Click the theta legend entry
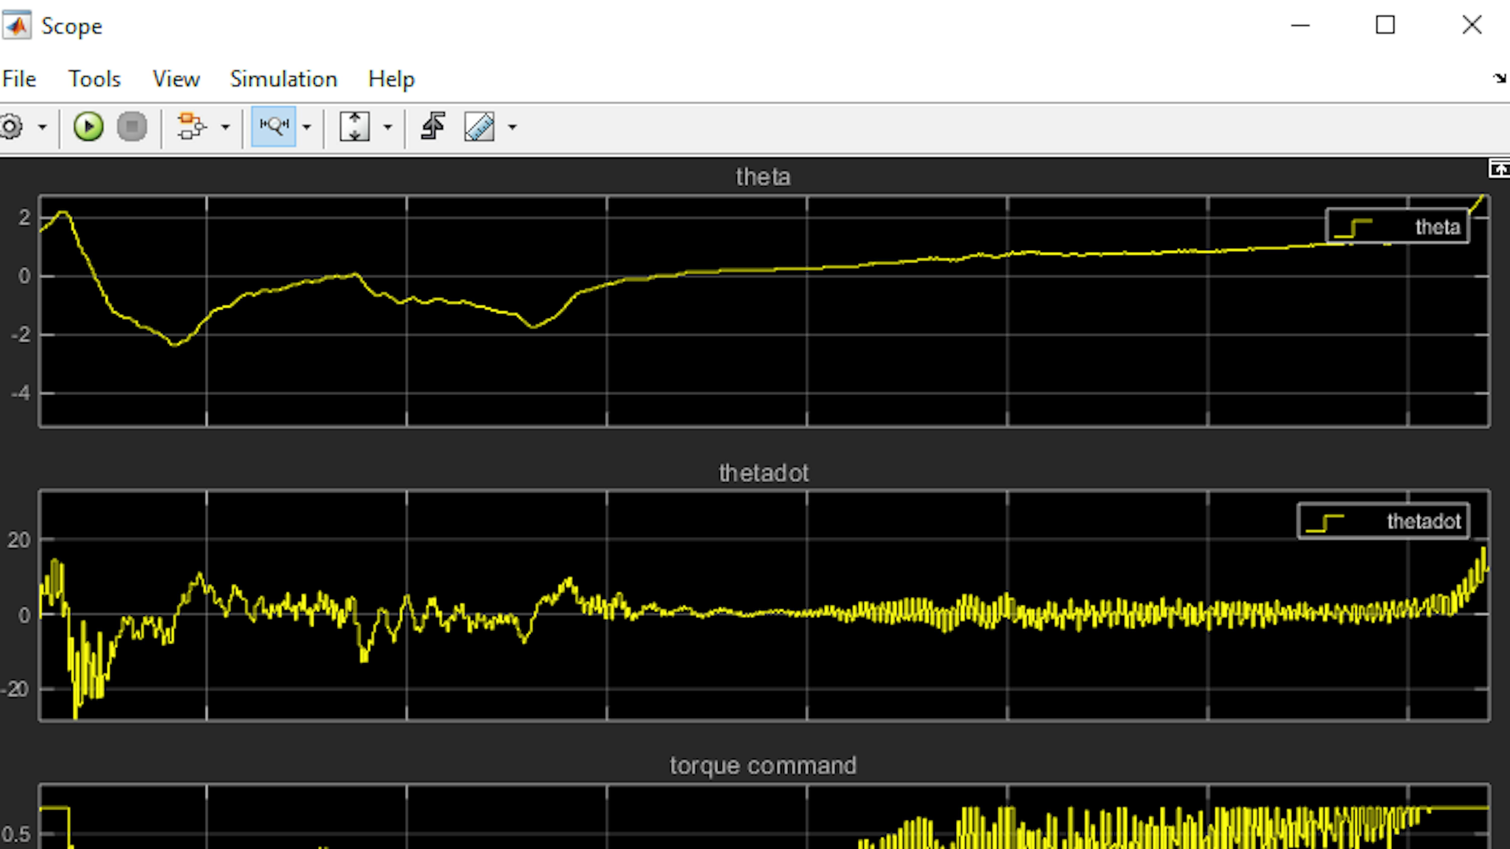The image size is (1510, 849). click(x=1398, y=226)
